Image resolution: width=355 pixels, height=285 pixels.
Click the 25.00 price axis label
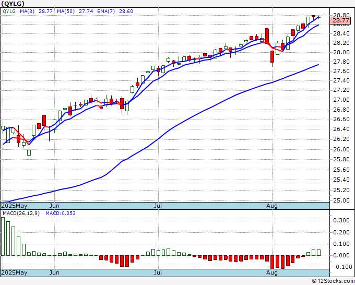click(x=341, y=200)
